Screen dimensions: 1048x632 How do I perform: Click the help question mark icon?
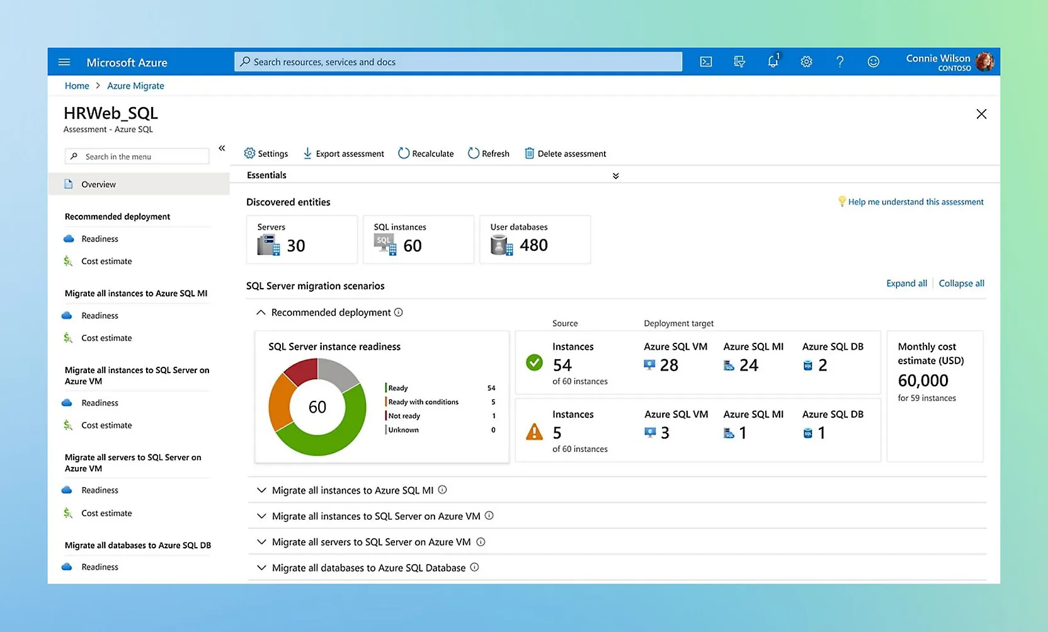[x=840, y=62]
